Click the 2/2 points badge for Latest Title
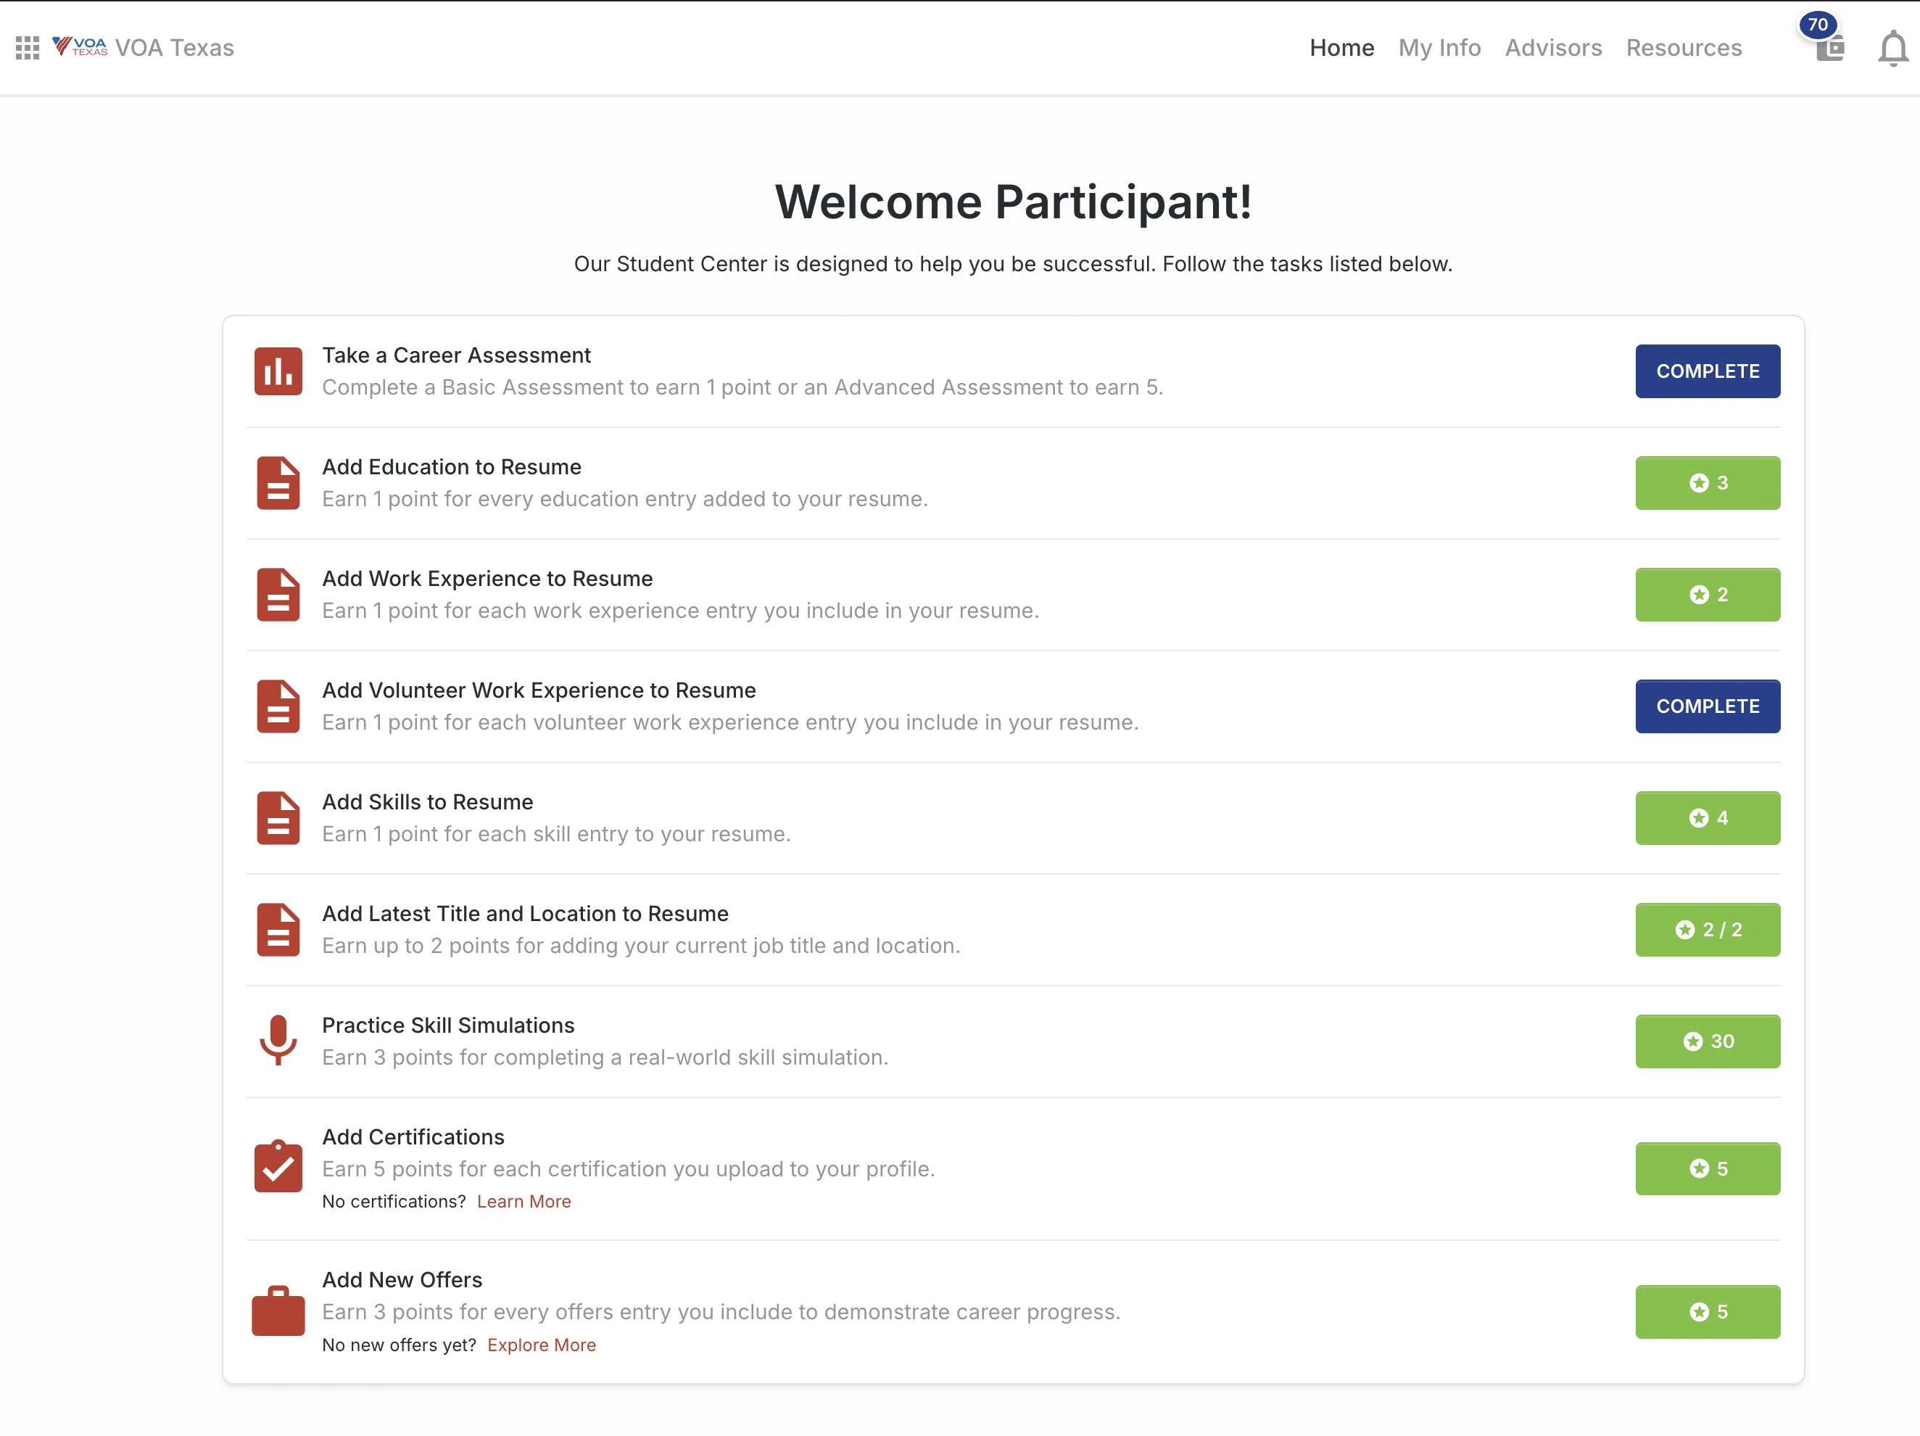Viewport: 1920px width, 1436px height. 1708,929
